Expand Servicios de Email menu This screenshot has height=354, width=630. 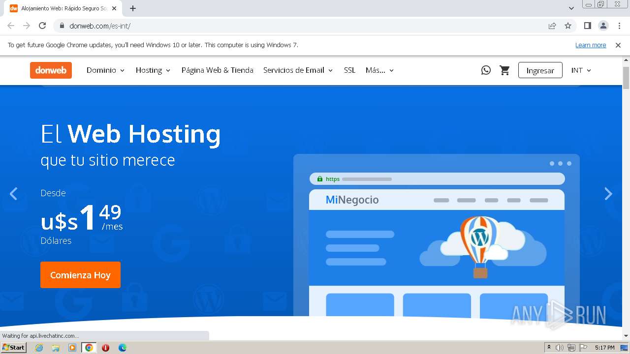tap(298, 70)
